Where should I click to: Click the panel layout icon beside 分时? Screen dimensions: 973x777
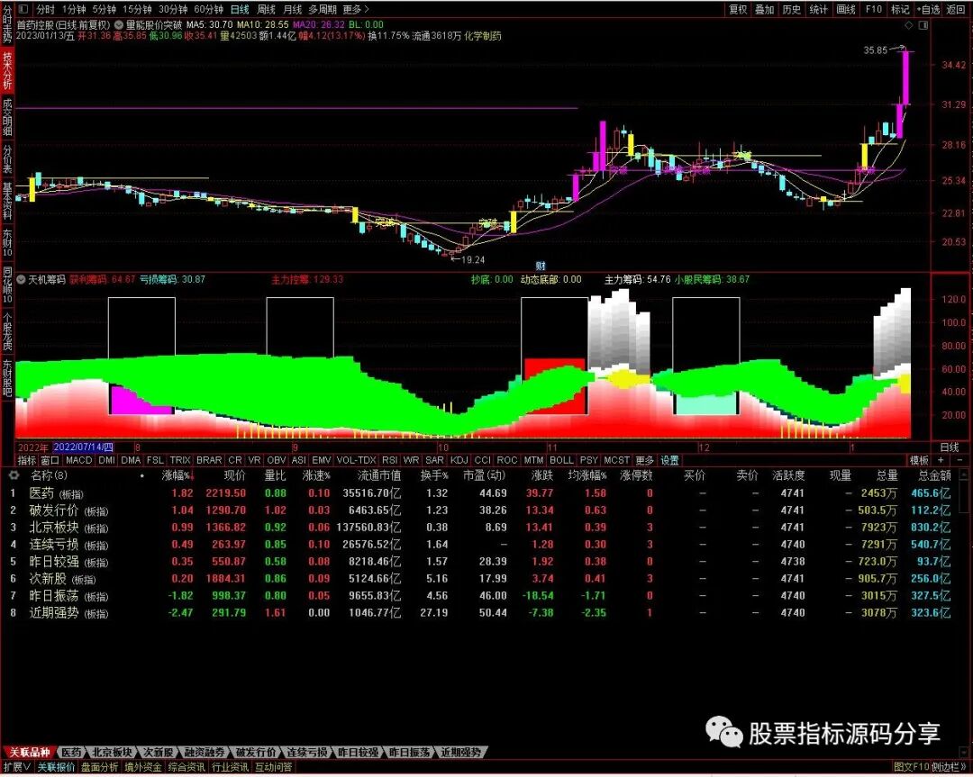pos(23,9)
